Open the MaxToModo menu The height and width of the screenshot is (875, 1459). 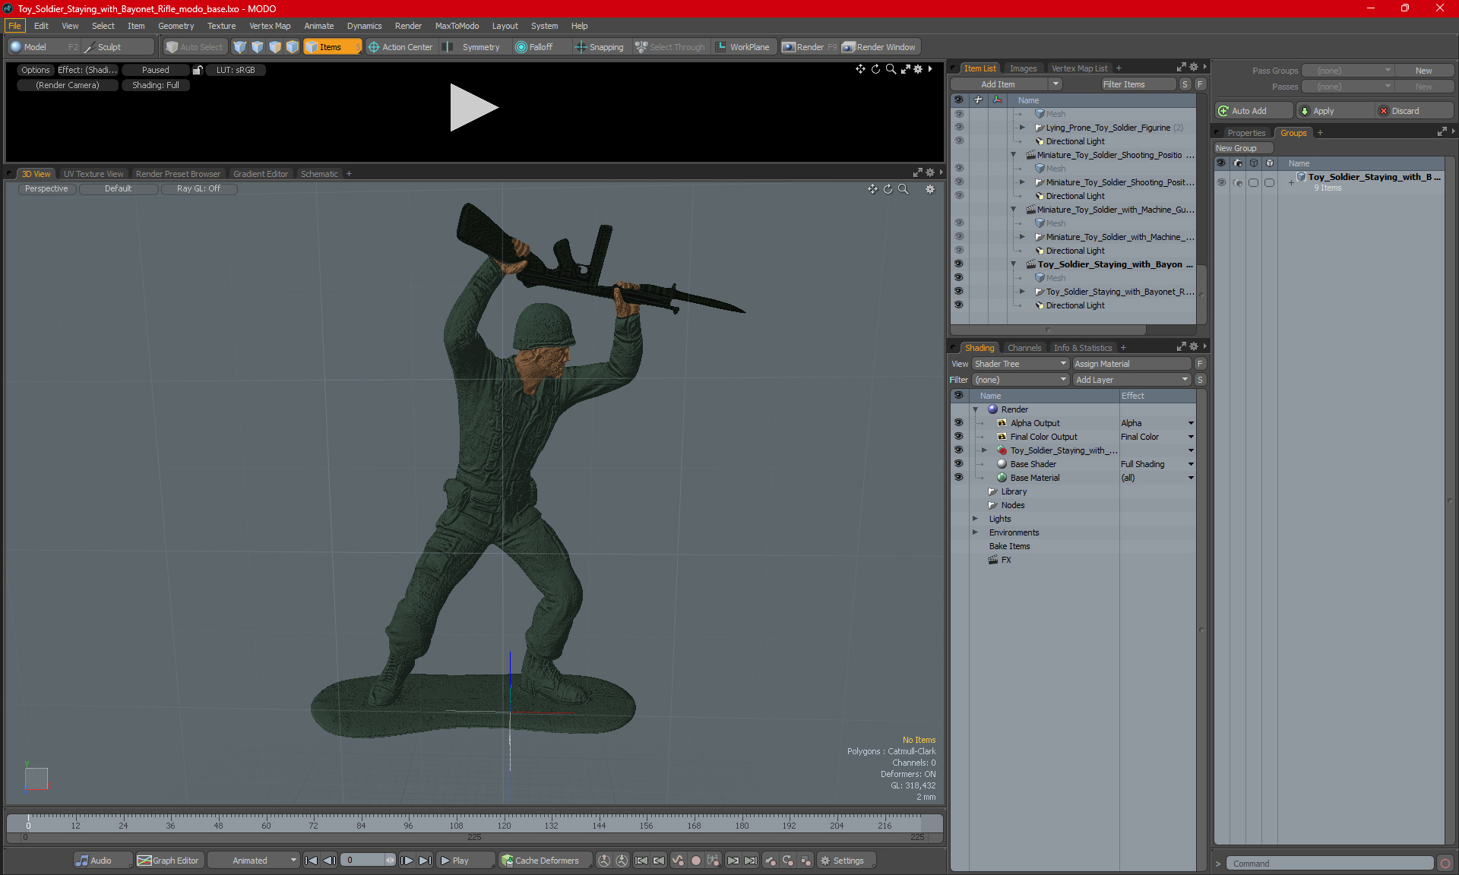click(457, 26)
